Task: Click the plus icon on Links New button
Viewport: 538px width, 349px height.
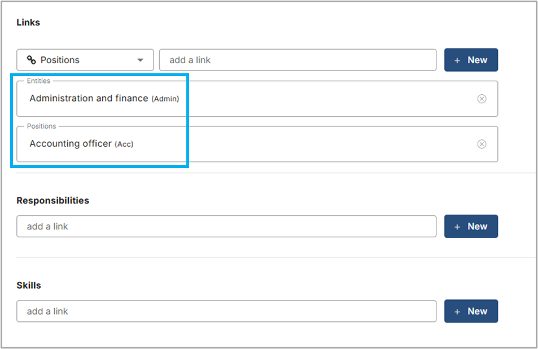Action: pos(457,60)
